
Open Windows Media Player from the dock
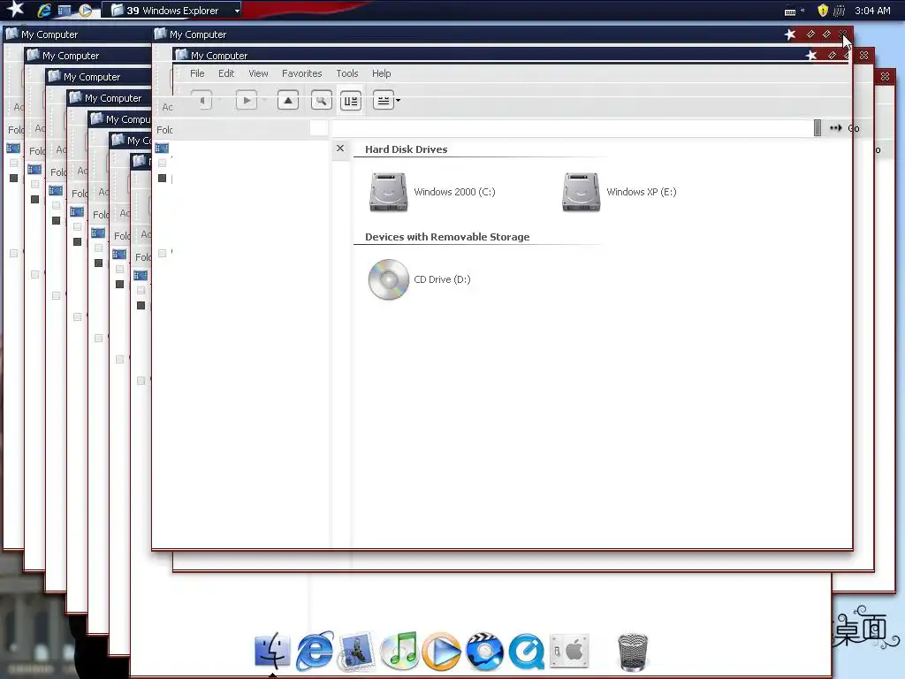click(x=442, y=652)
